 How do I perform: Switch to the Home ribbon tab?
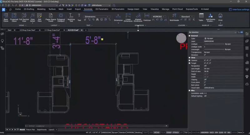pyautogui.click(x=18, y=9)
